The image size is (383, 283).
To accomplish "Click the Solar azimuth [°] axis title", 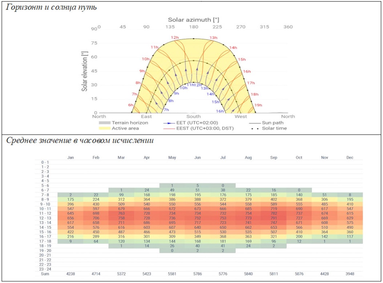I will pos(193,20).
